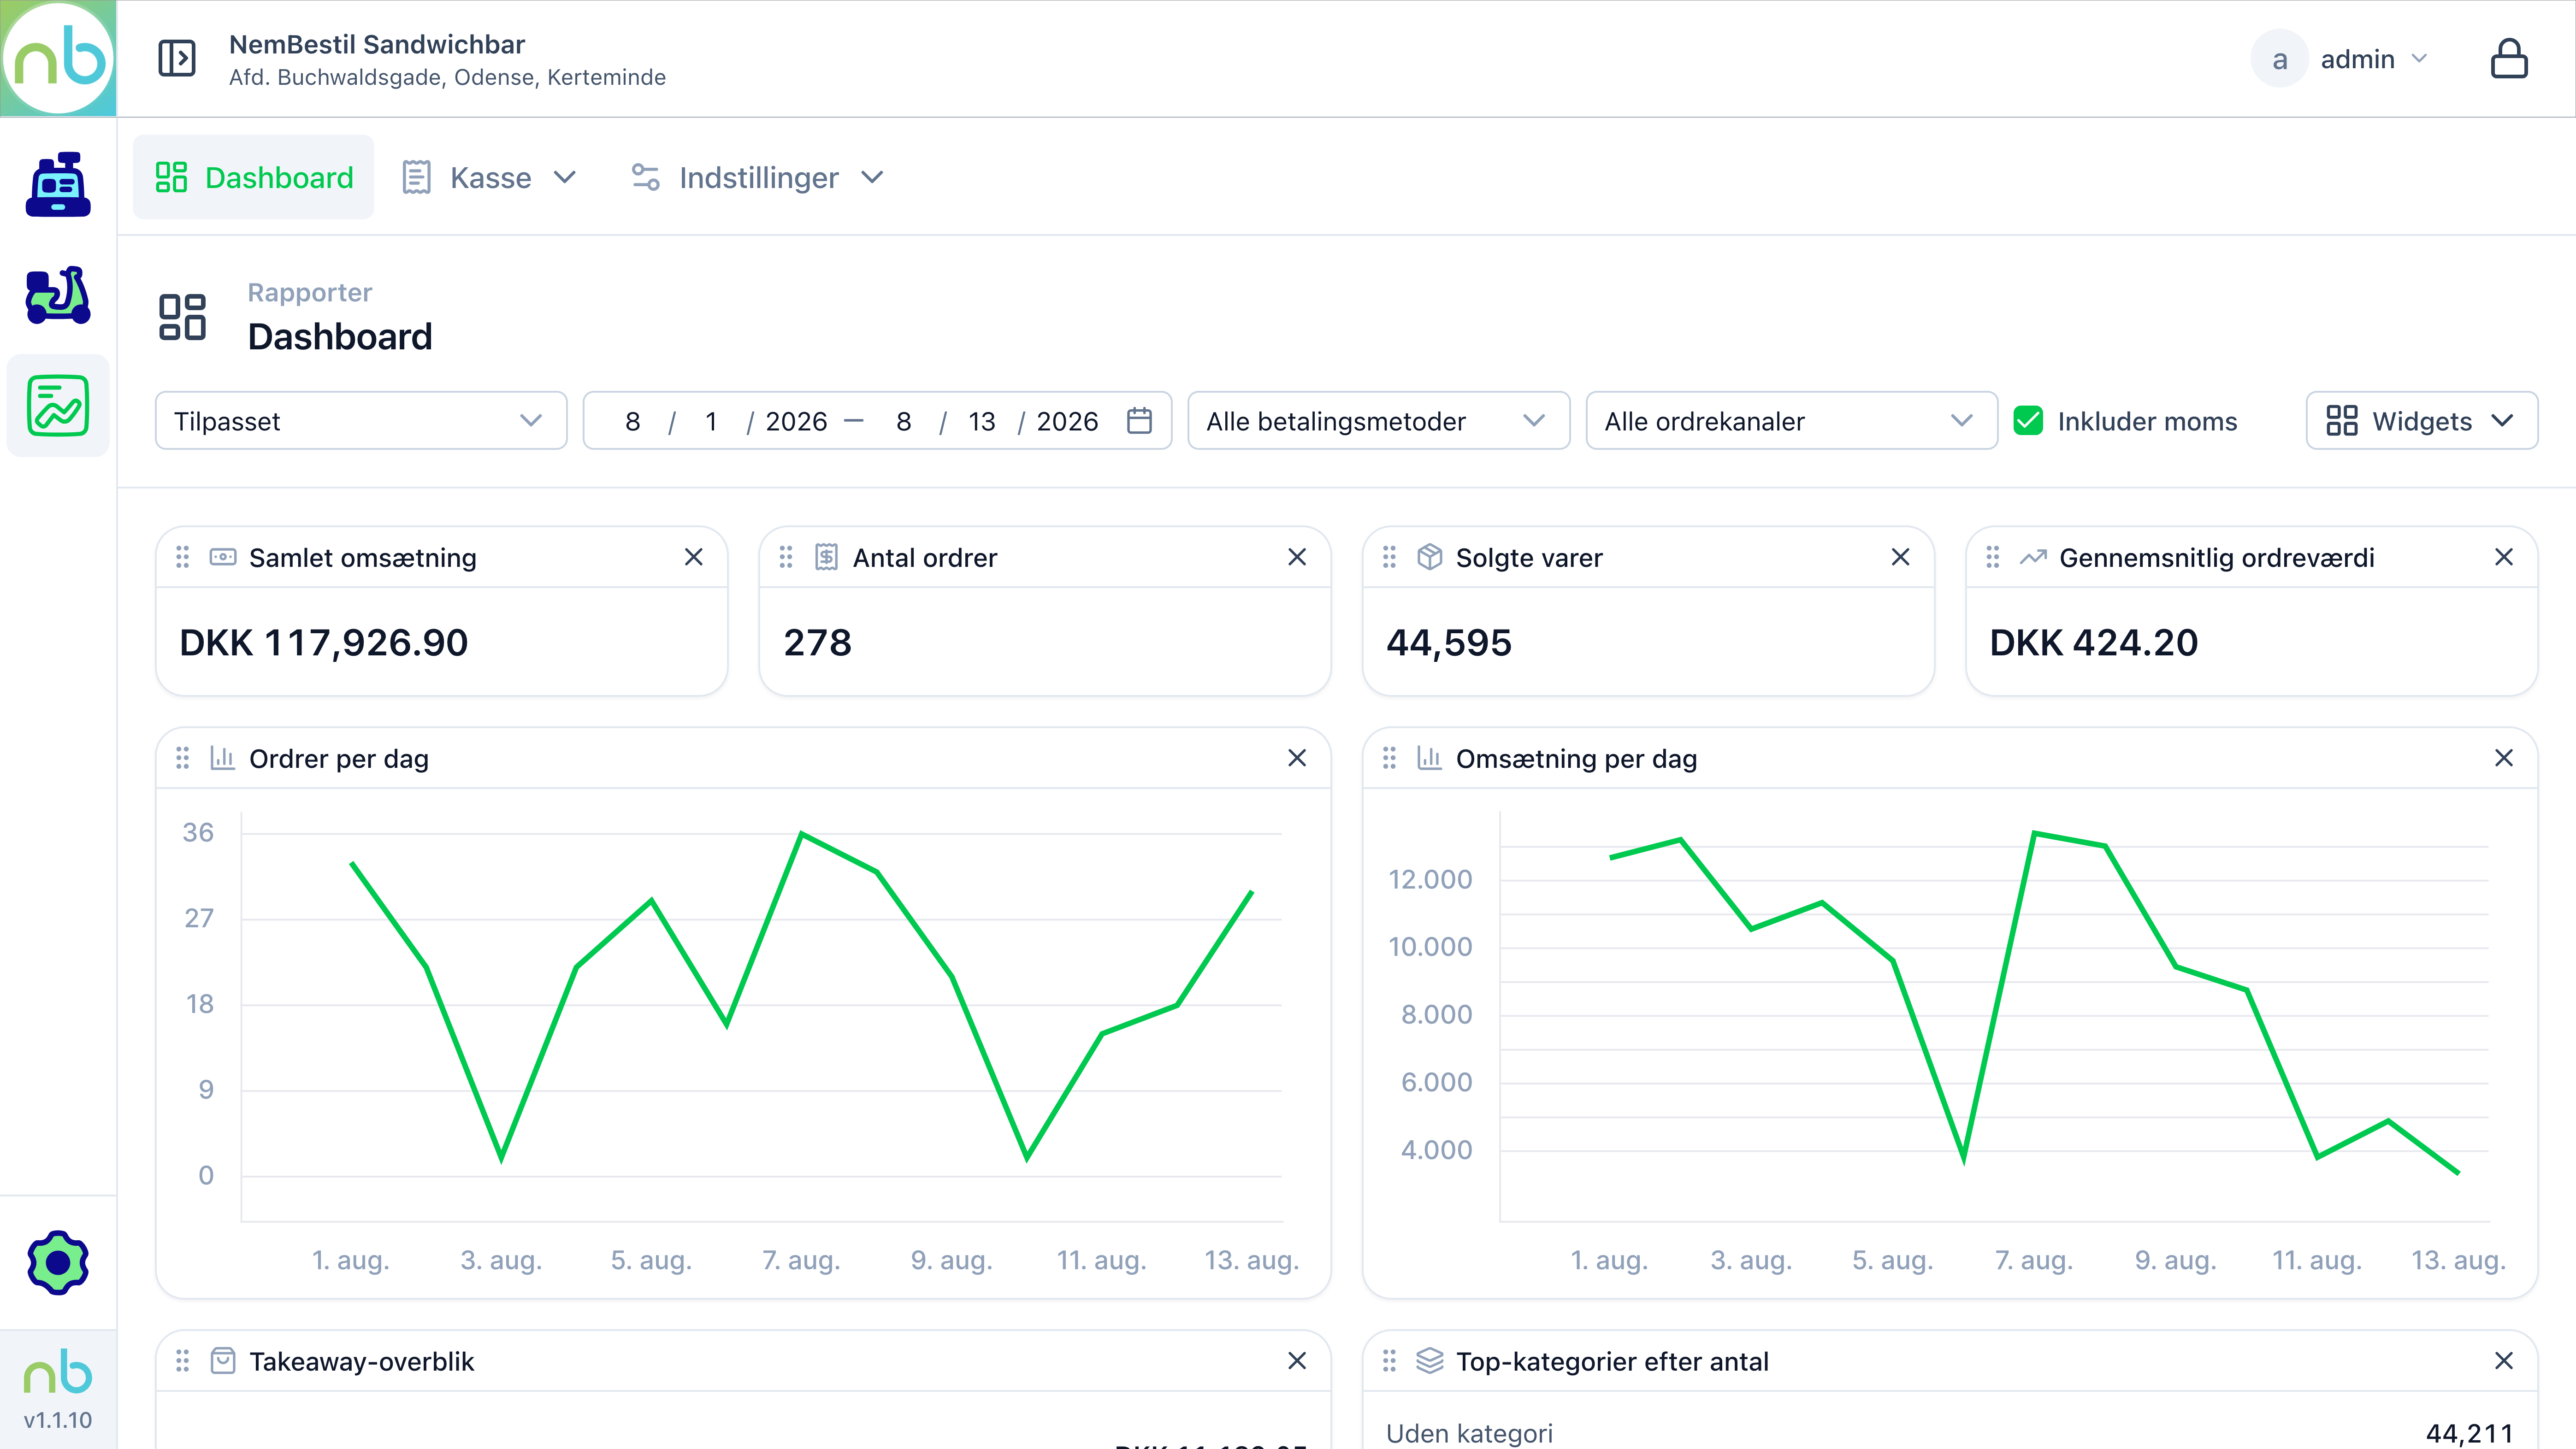Screen dimensions: 2576x1449
Task: Close the Top-kategorier efter antal widget
Action: (2503, 1360)
